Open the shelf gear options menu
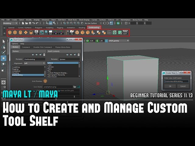The width and height of the screenshot is (195, 146). (5, 33)
